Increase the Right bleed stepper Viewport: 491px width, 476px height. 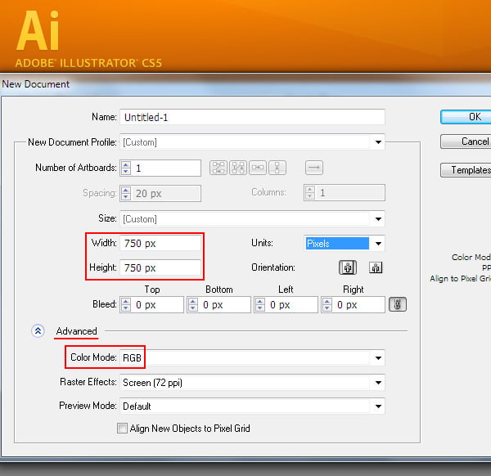click(327, 301)
